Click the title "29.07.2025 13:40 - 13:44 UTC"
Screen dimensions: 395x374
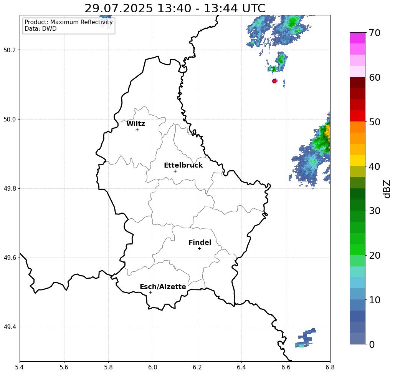pyautogui.click(x=175, y=8)
